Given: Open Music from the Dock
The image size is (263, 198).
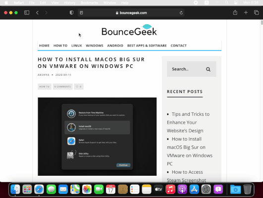Looking at the screenshot, I should [170, 189].
